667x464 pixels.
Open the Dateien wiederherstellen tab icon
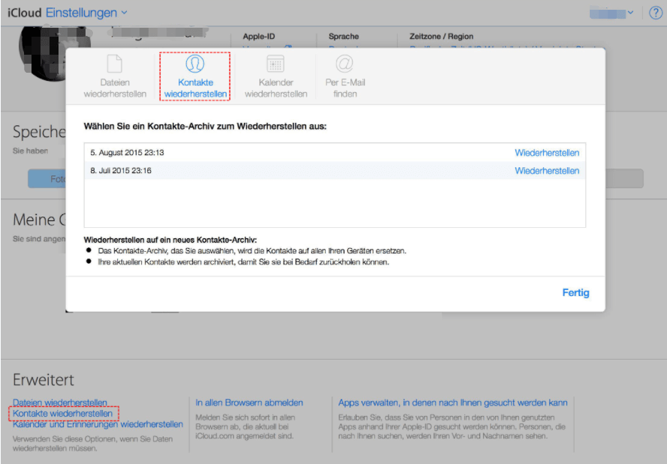(x=115, y=64)
